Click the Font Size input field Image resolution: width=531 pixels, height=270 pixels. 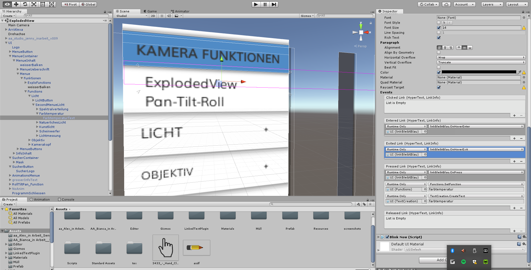(481, 28)
